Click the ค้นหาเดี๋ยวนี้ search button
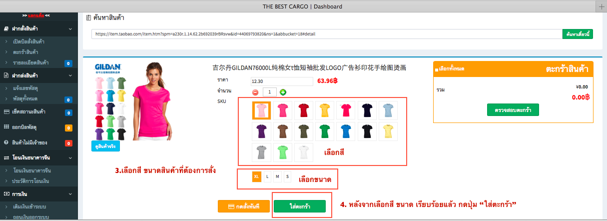Image resolution: width=607 pixels, height=221 pixels. [x=578, y=34]
